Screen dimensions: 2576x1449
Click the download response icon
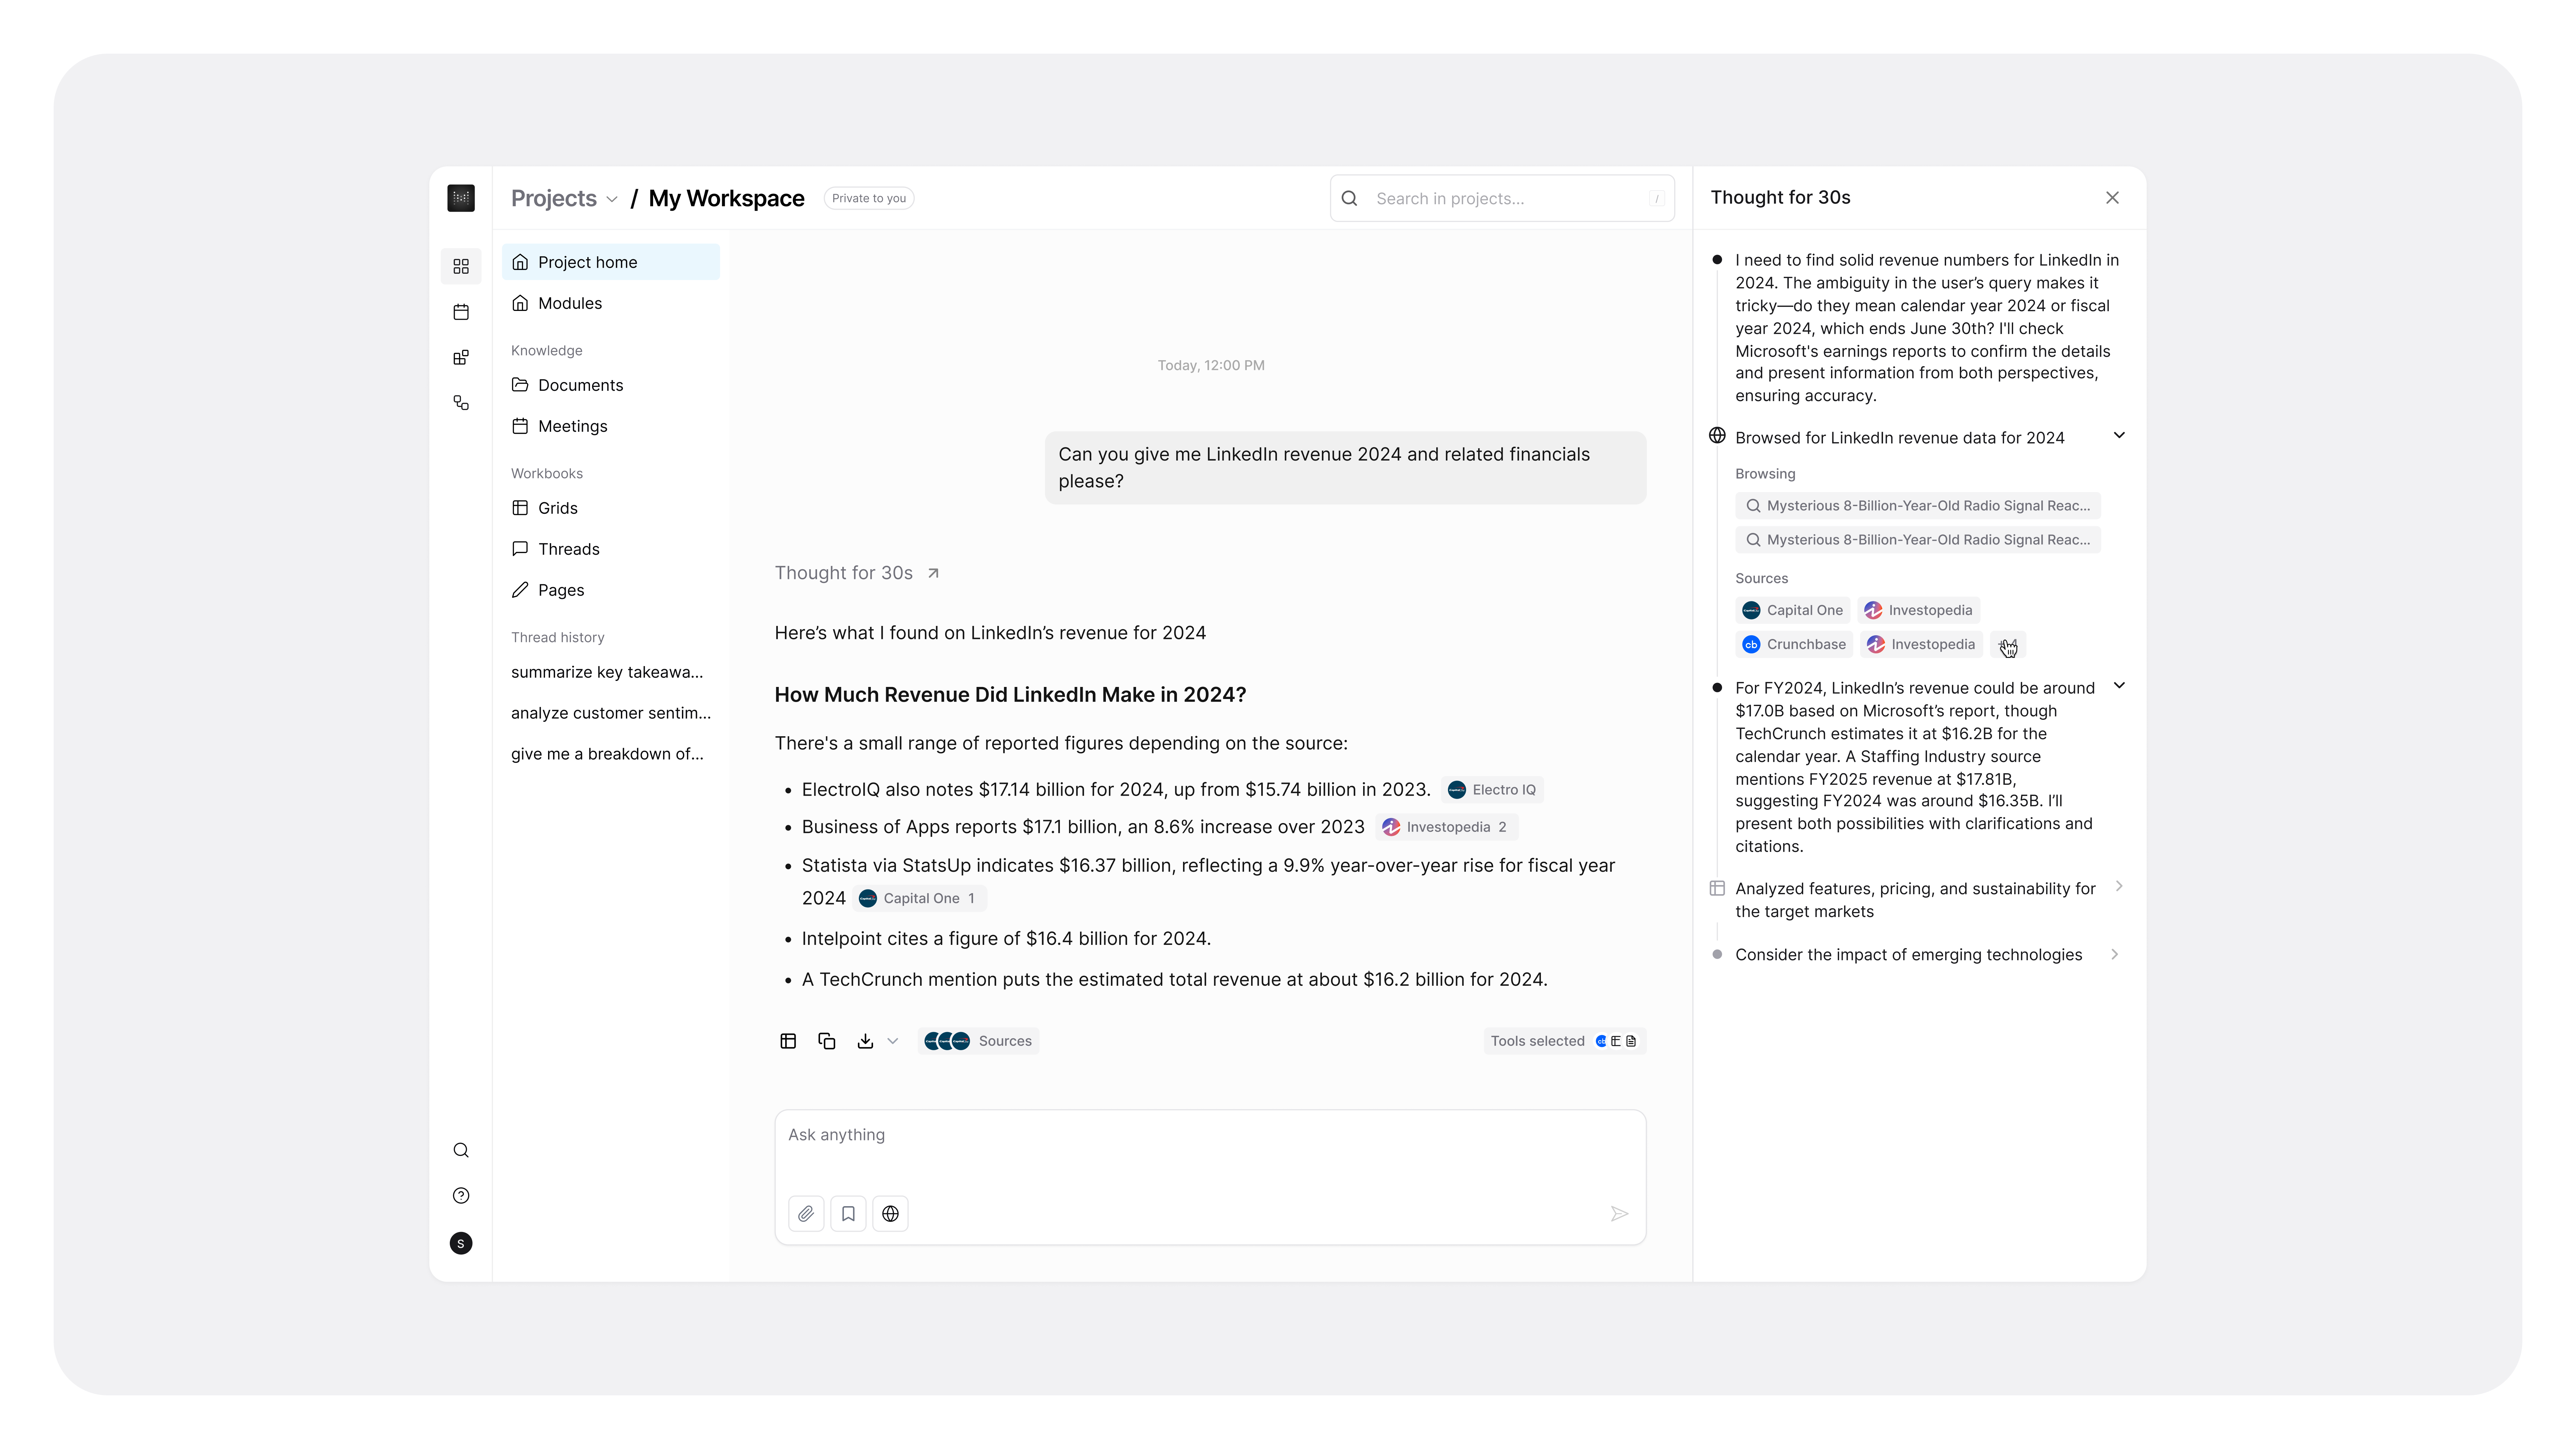pos(865,1041)
